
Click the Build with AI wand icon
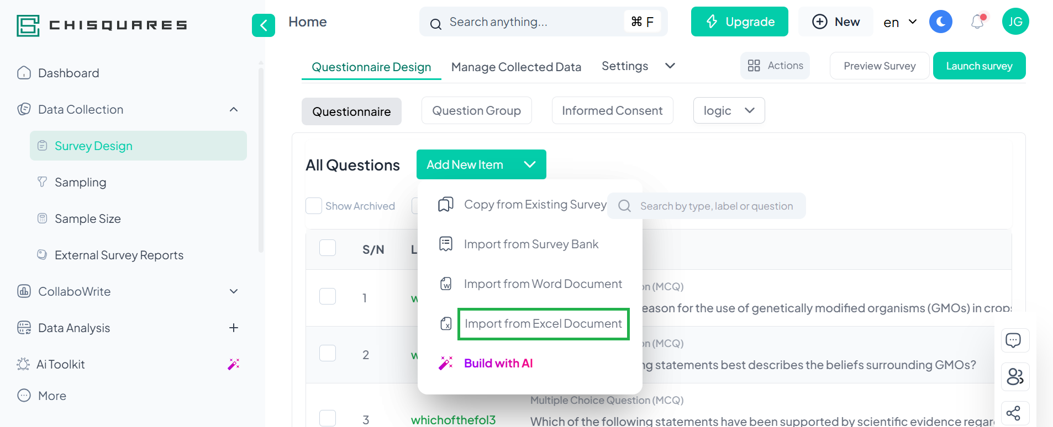click(446, 362)
